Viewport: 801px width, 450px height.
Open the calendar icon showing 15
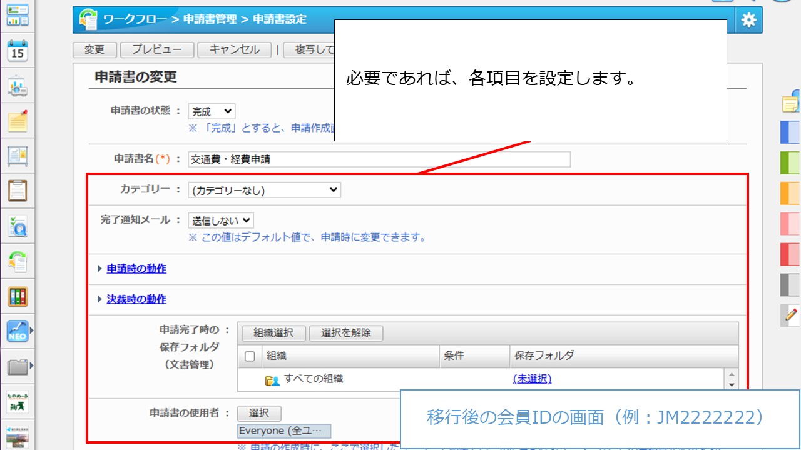tap(18, 51)
